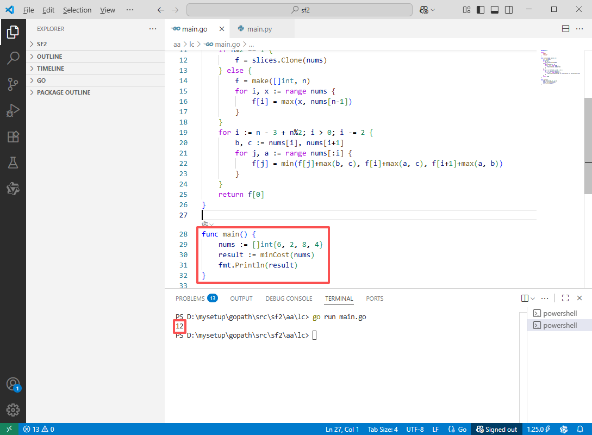This screenshot has width=592, height=435.
Task: Go back with the left arrow
Action: [161, 10]
